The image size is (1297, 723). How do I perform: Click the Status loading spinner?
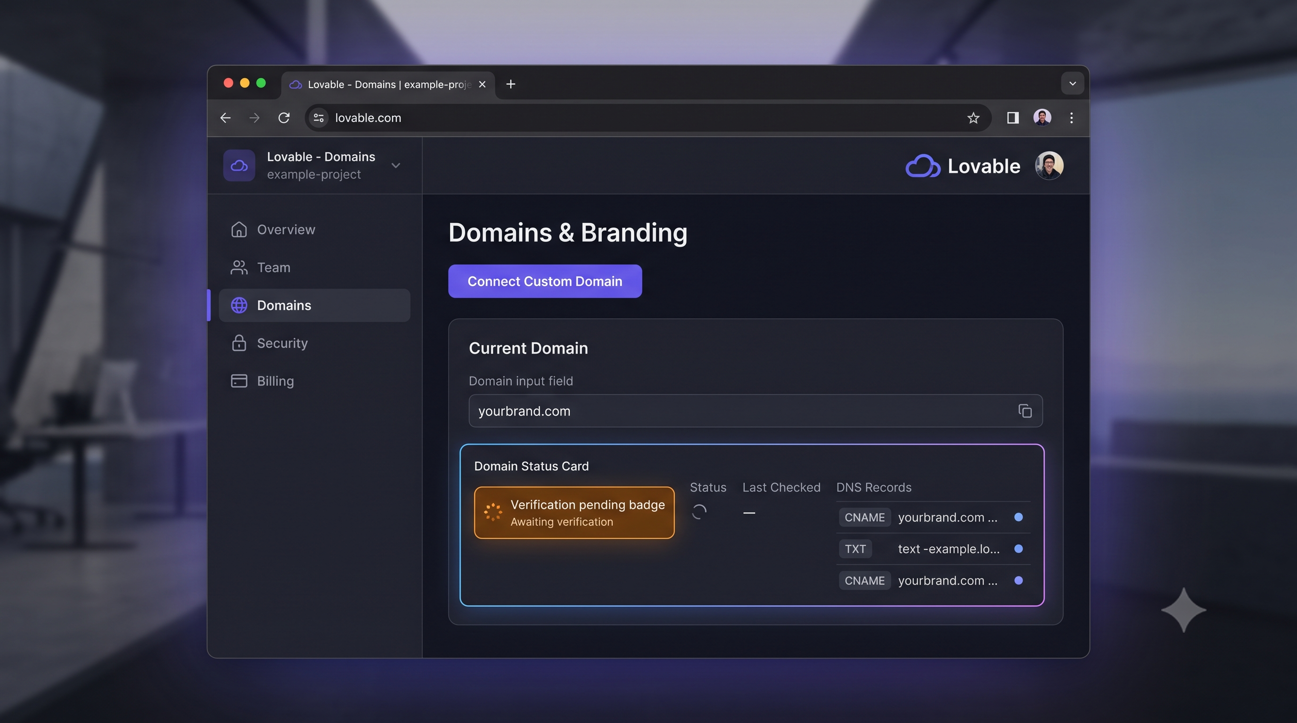tap(699, 512)
